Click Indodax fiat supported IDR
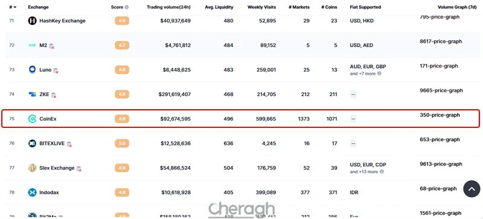483x219 pixels. point(354,192)
